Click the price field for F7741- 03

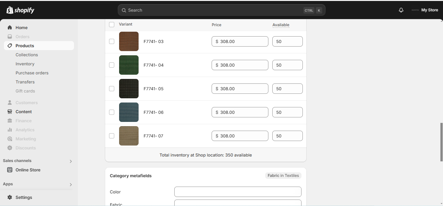pyautogui.click(x=240, y=41)
